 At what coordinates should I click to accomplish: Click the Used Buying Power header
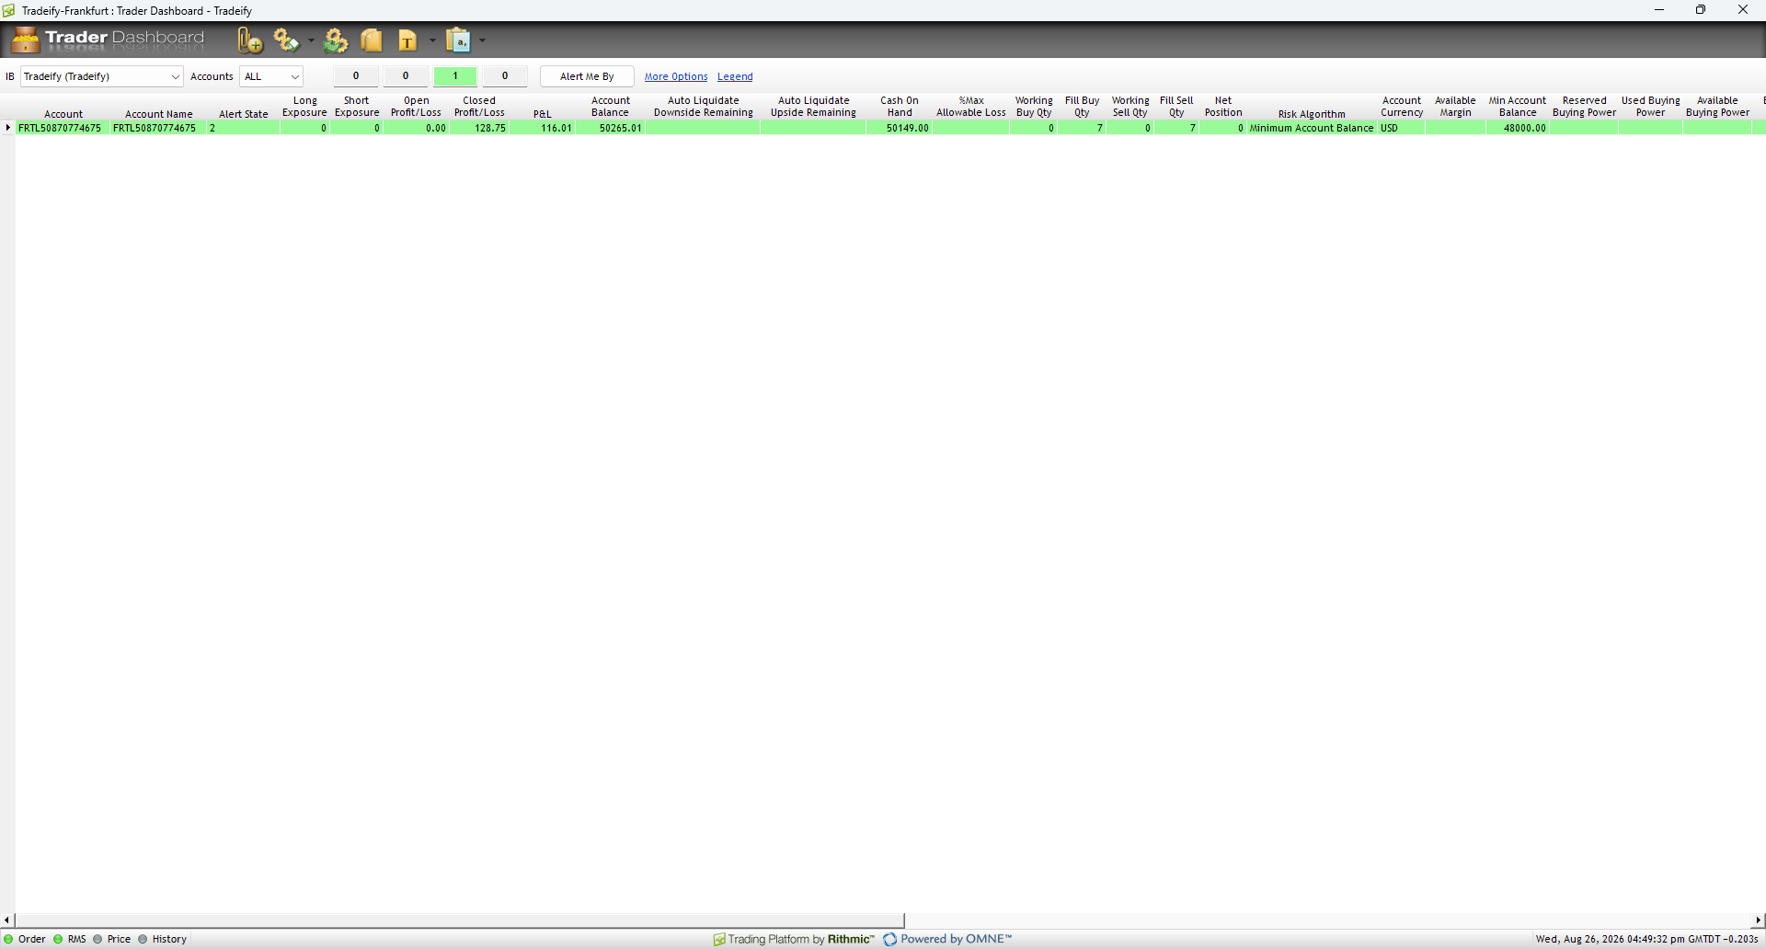coord(1651,107)
